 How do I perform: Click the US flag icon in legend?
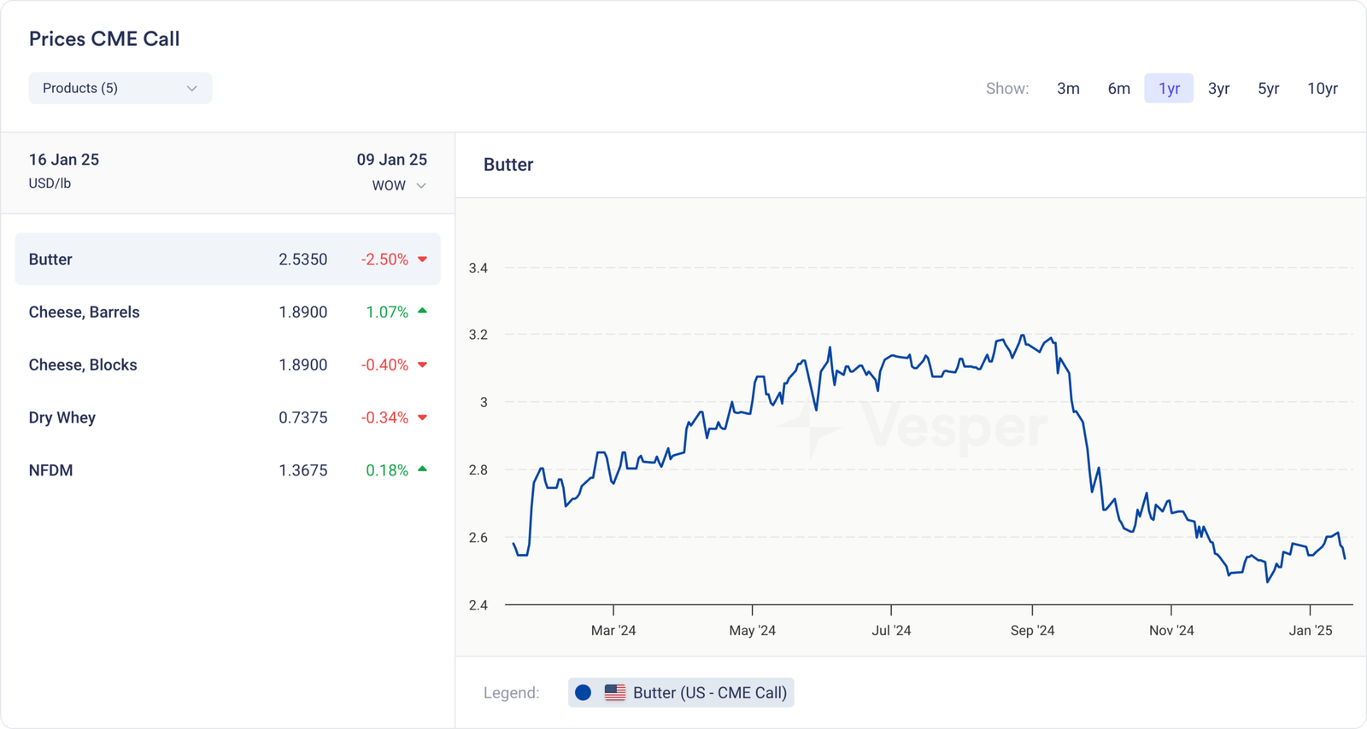pyautogui.click(x=615, y=692)
